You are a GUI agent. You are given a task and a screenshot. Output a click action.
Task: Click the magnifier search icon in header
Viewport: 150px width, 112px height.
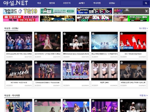pyautogui.click(x=146, y=3)
